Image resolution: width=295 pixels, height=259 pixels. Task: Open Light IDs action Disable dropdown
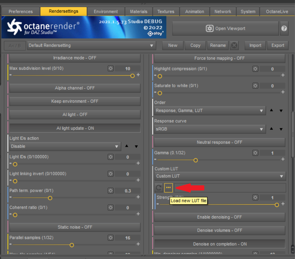(x=65, y=146)
